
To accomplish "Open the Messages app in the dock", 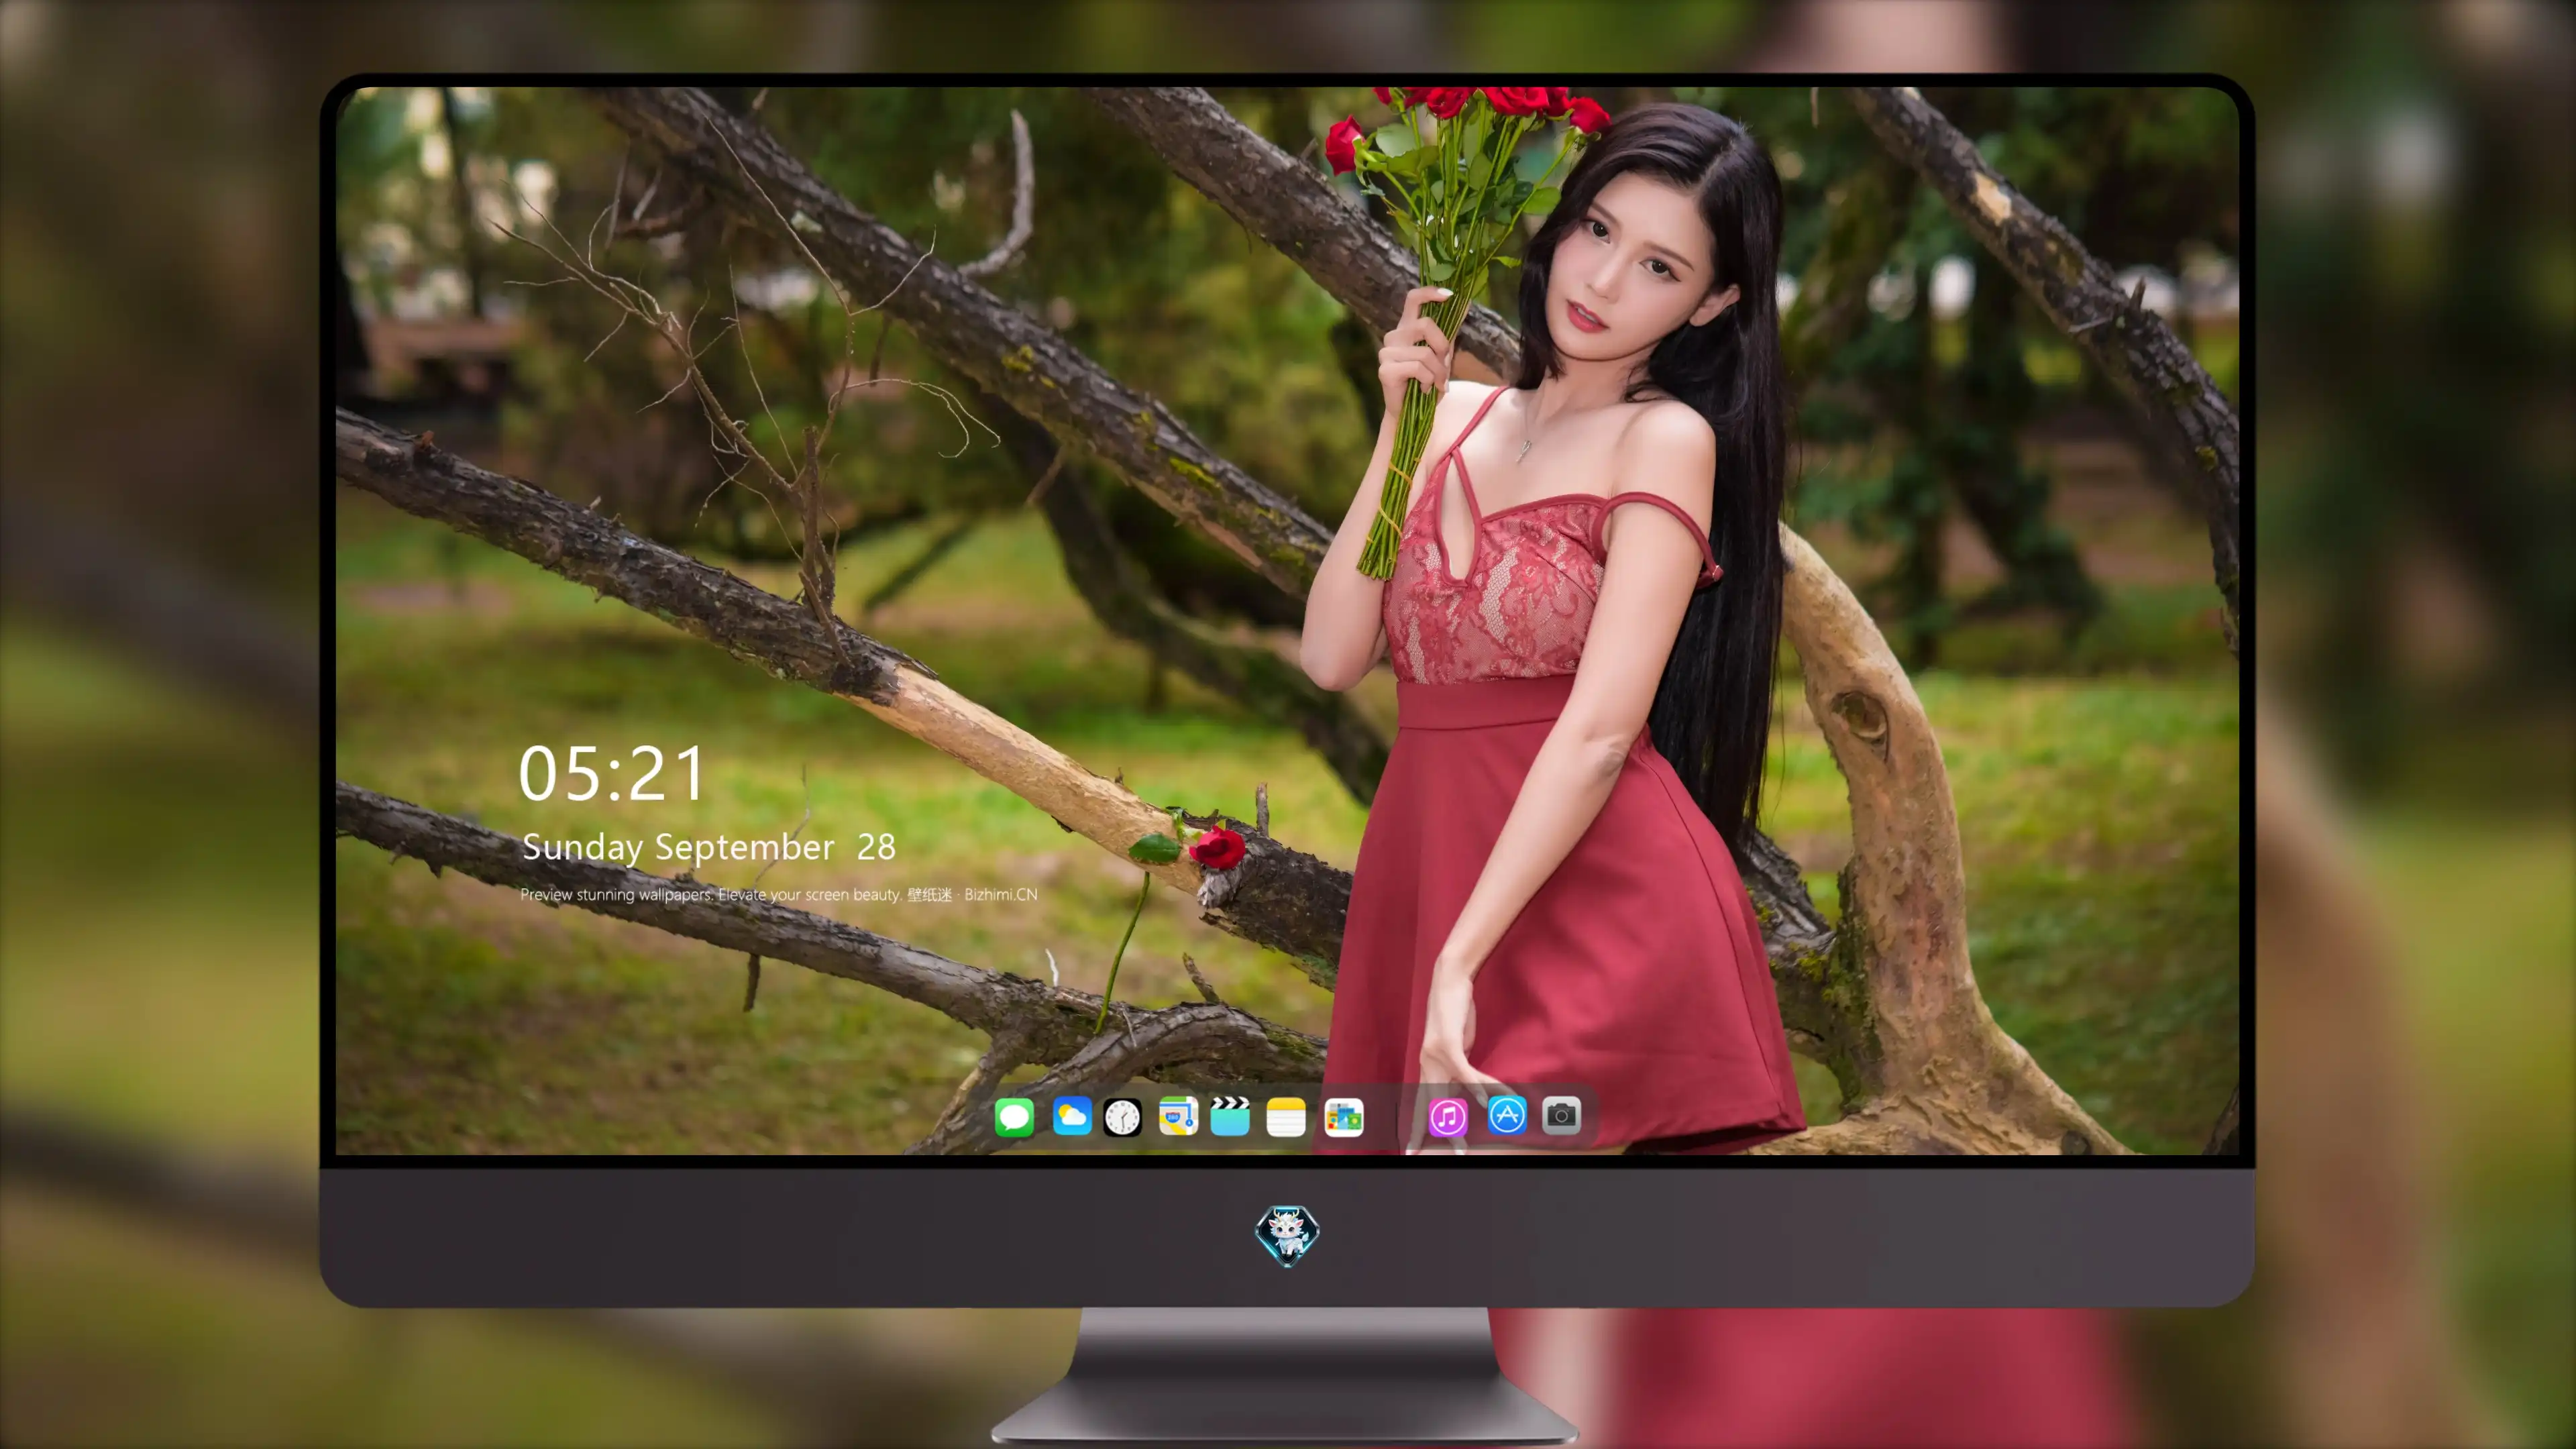I will click(x=1014, y=1116).
